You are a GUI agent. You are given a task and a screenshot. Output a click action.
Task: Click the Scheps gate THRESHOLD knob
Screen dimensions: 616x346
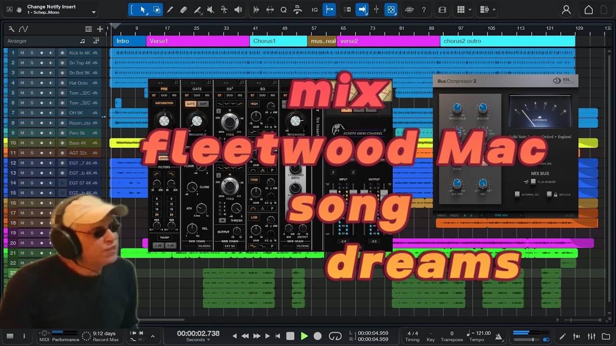click(196, 121)
